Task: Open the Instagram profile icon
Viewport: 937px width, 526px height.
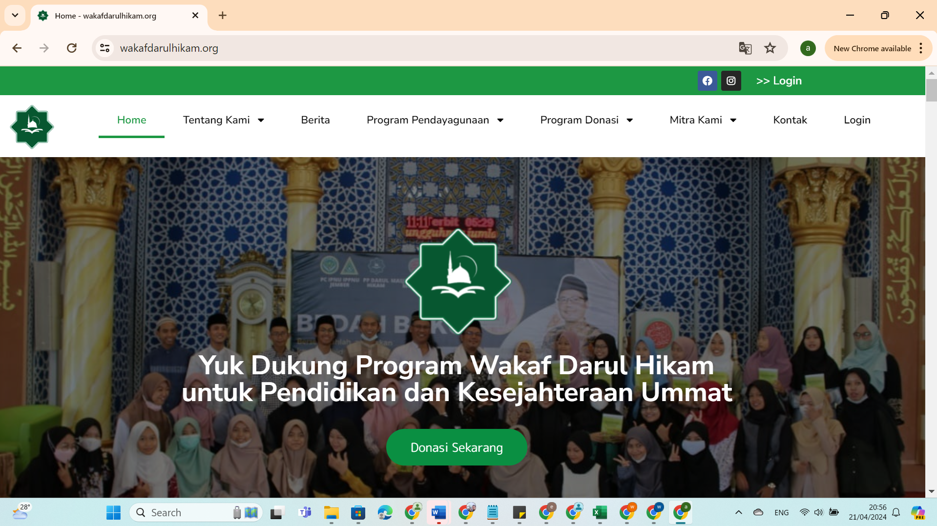Action: [x=731, y=81]
